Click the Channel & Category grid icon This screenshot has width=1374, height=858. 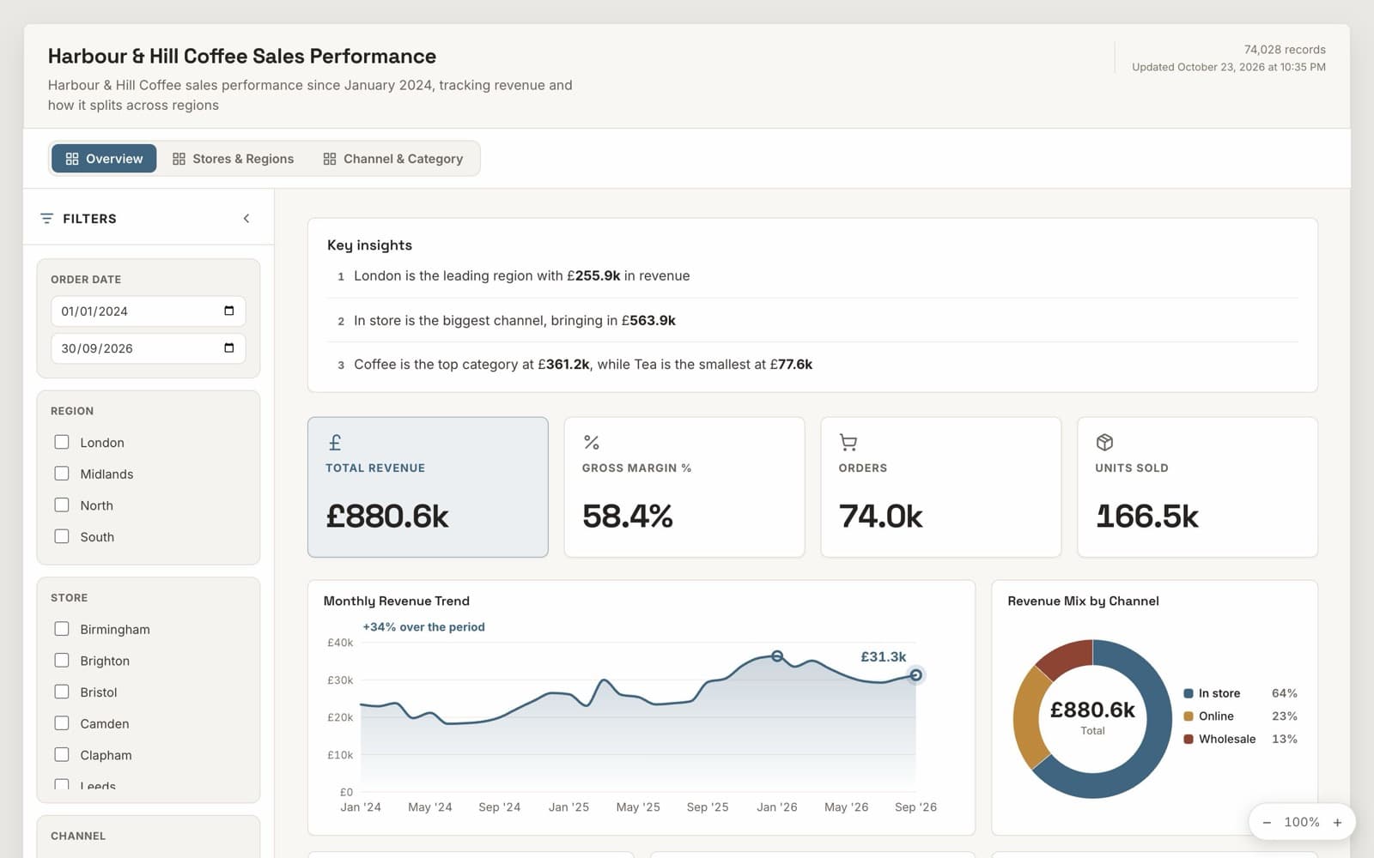click(330, 159)
